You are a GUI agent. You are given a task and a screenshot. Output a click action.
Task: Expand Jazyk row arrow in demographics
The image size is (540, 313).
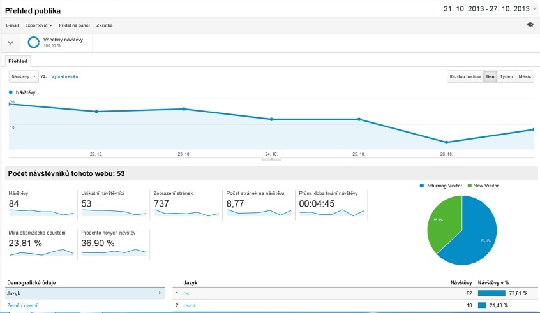160,293
